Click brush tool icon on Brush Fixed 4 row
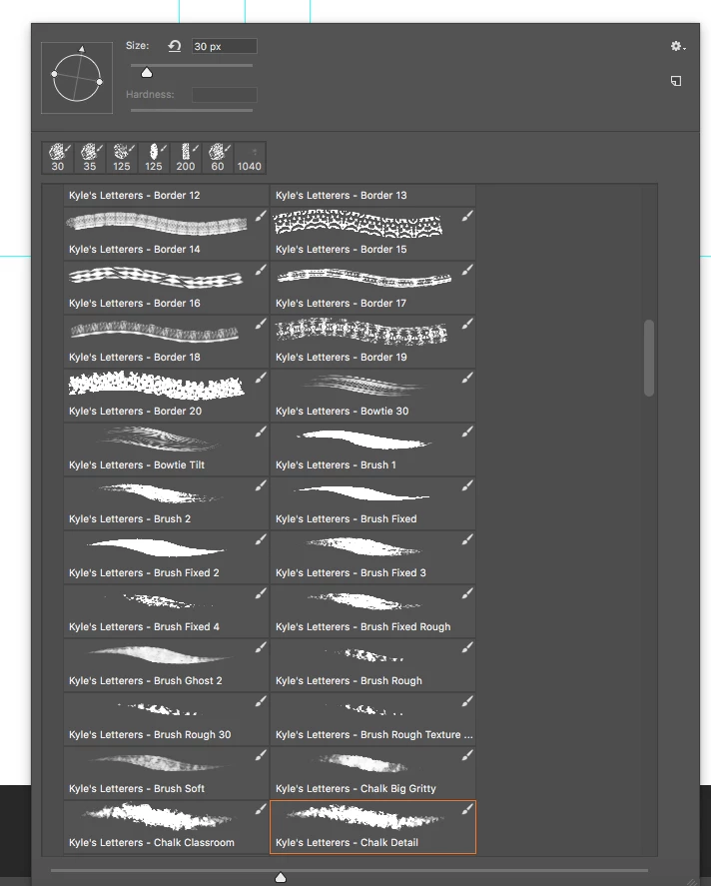The image size is (711, 886). pyautogui.click(x=261, y=593)
